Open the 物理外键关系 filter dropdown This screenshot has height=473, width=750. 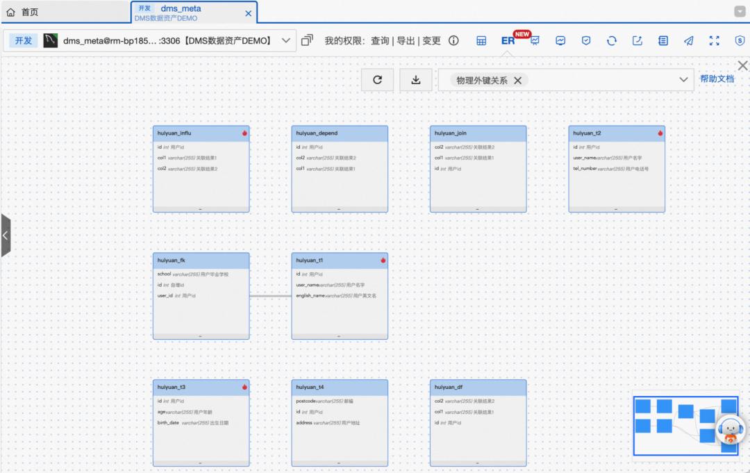pyautogui.click(x=683, y=79)
